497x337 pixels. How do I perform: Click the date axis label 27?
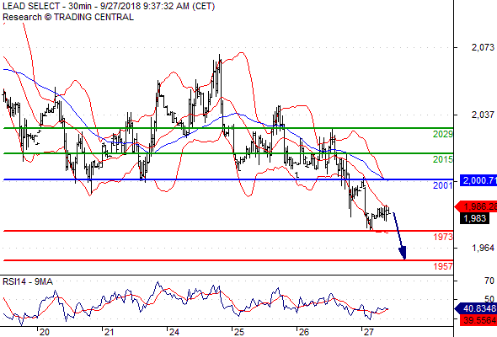pyautogui.click(x=368, y=332)
